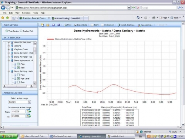Screen dimensions: 185x139
Task: Open the From date calendar picker
Action: pos(28,111)
